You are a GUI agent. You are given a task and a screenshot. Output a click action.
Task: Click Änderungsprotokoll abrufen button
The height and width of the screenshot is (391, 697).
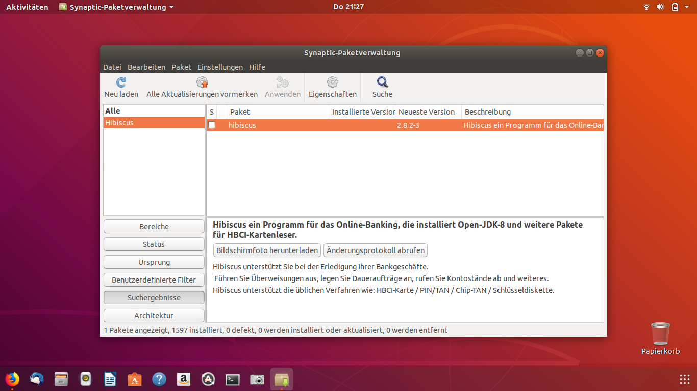point(376,250)
